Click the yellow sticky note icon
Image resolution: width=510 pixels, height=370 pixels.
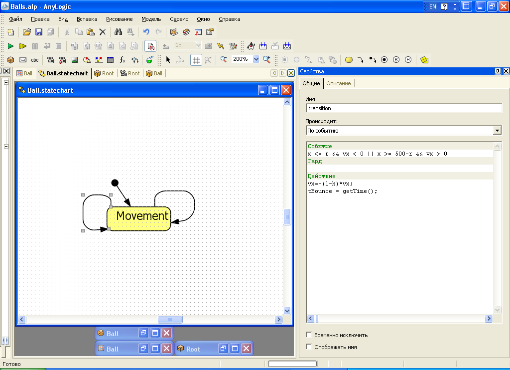point(424,60)
